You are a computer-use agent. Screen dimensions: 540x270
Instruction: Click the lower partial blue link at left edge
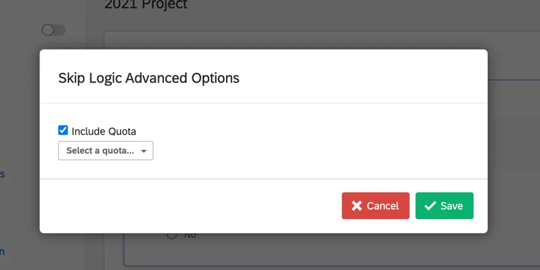point(3,252)
